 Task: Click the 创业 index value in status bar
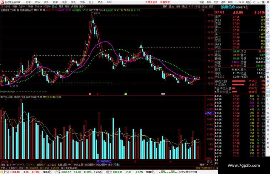point(117,172)
